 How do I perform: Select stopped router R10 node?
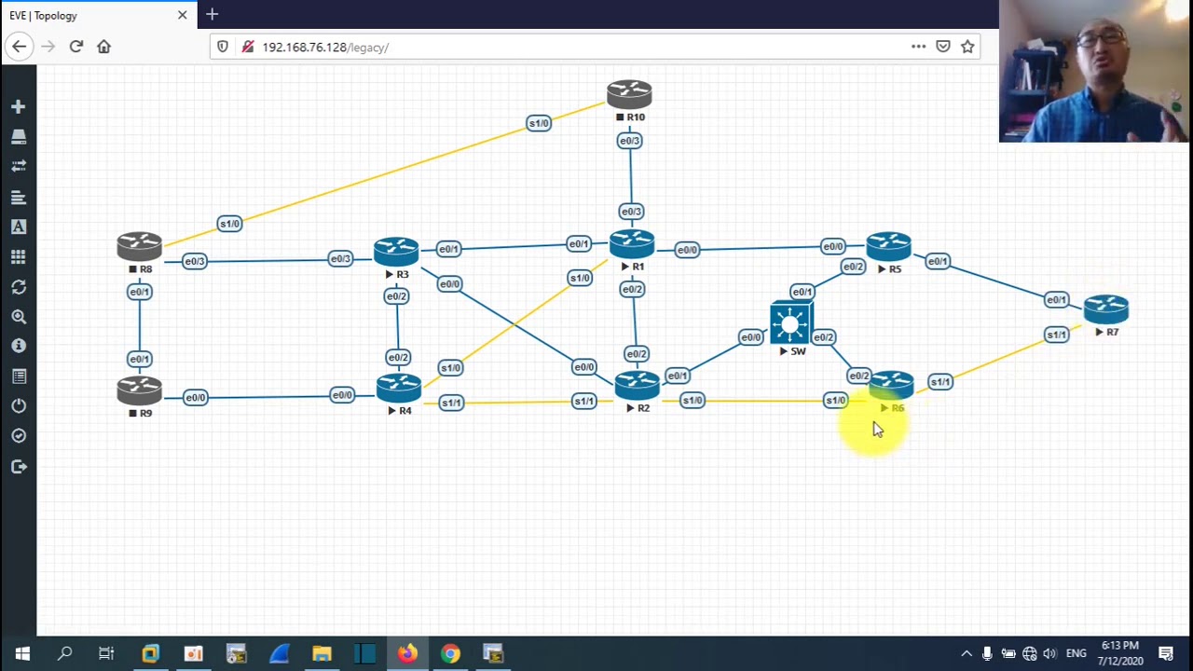point(629,95)
